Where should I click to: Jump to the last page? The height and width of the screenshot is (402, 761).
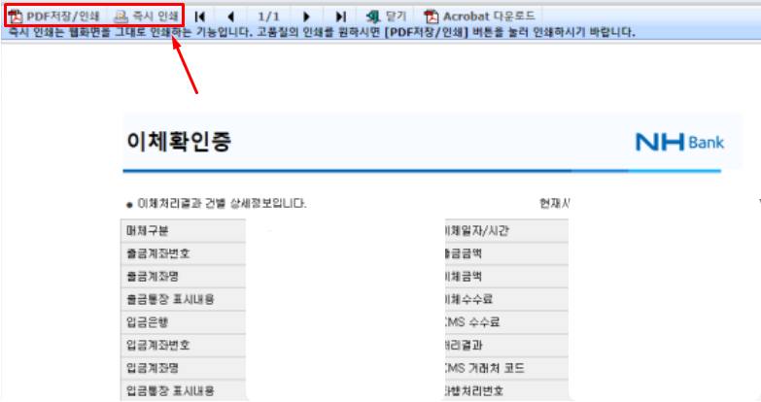pos(341,17)
